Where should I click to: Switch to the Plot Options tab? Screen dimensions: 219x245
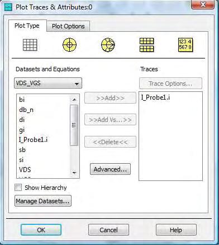68,26
